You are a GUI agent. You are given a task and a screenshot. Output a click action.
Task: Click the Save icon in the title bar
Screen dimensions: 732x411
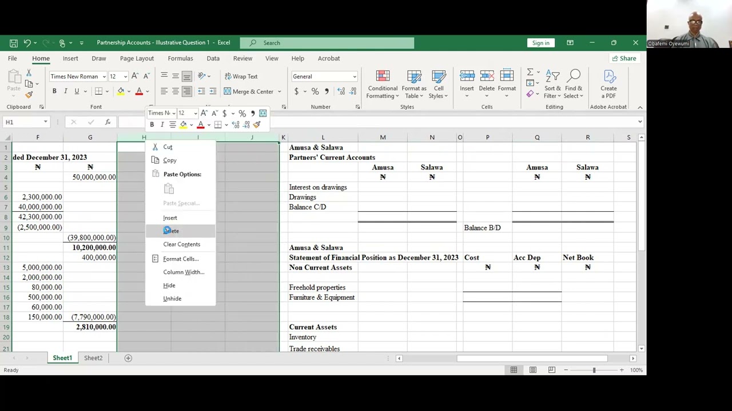pyautogui.click(x=13, y=43)
